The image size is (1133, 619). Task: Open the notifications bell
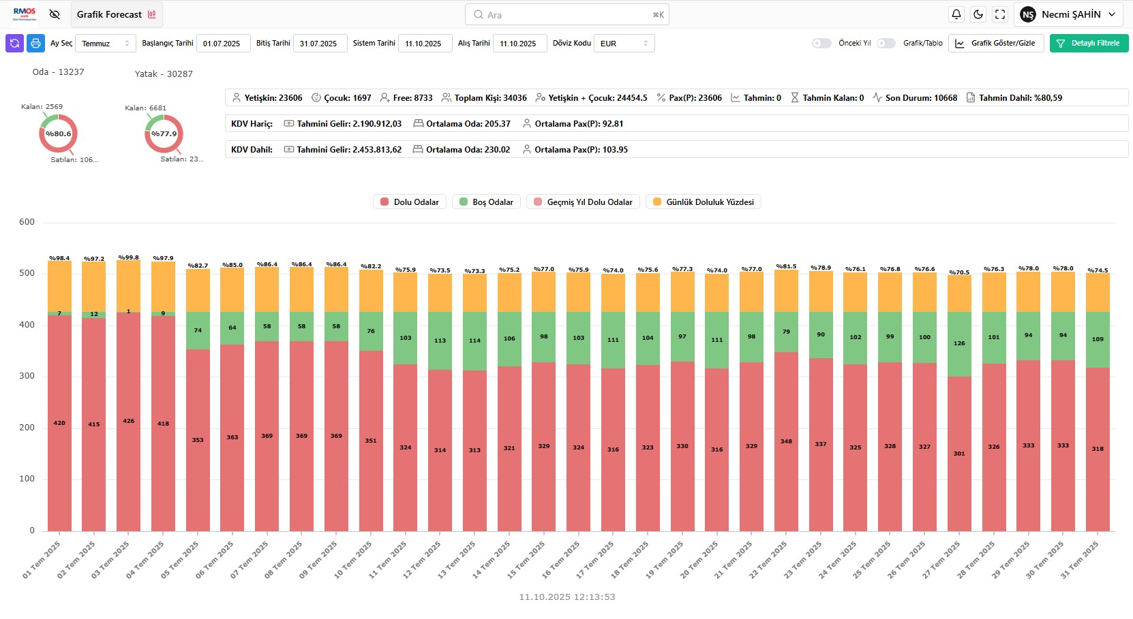pos(956,14)
